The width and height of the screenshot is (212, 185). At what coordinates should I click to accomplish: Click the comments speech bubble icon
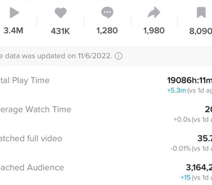107,12
